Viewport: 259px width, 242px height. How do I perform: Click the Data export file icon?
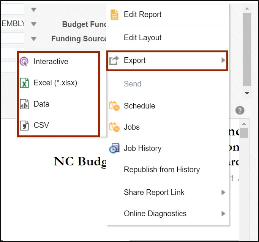tap(24, 104)
